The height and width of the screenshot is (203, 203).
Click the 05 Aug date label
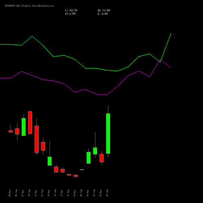pyautogui.click(x=10, y=193)
